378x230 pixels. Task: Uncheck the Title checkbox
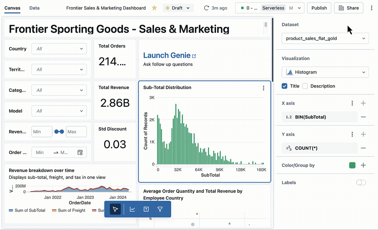click(x=285, y=86)
